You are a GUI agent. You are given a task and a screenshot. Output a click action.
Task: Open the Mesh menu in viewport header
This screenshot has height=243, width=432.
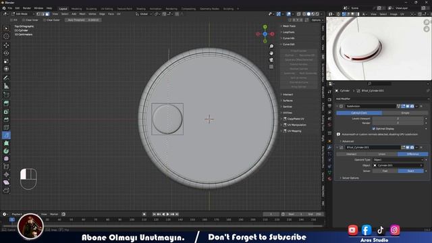(82, 13)
